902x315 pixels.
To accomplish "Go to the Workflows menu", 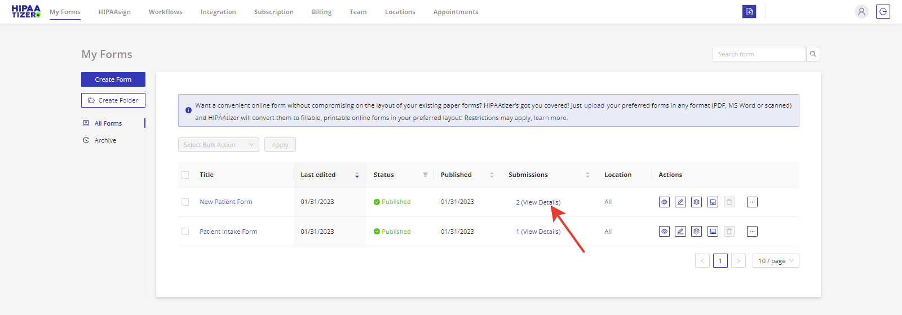I will pyautogui.click(x=165, y=12).
